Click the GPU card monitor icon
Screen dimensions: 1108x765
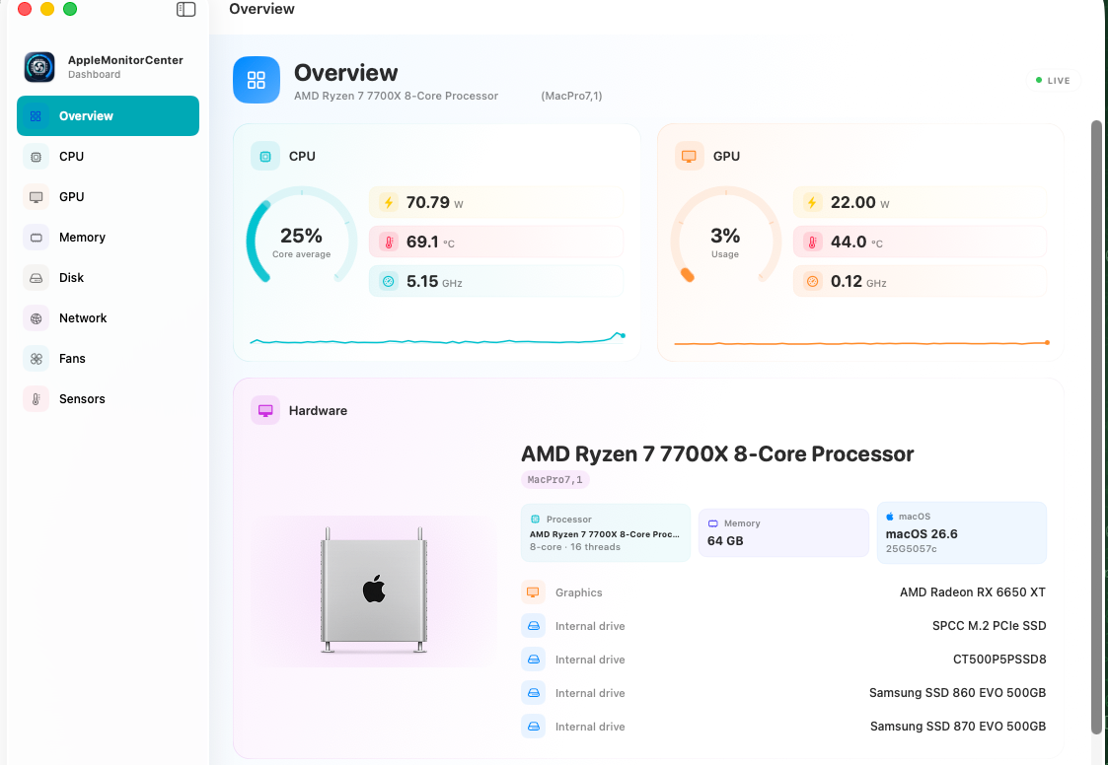coord(689,156)
